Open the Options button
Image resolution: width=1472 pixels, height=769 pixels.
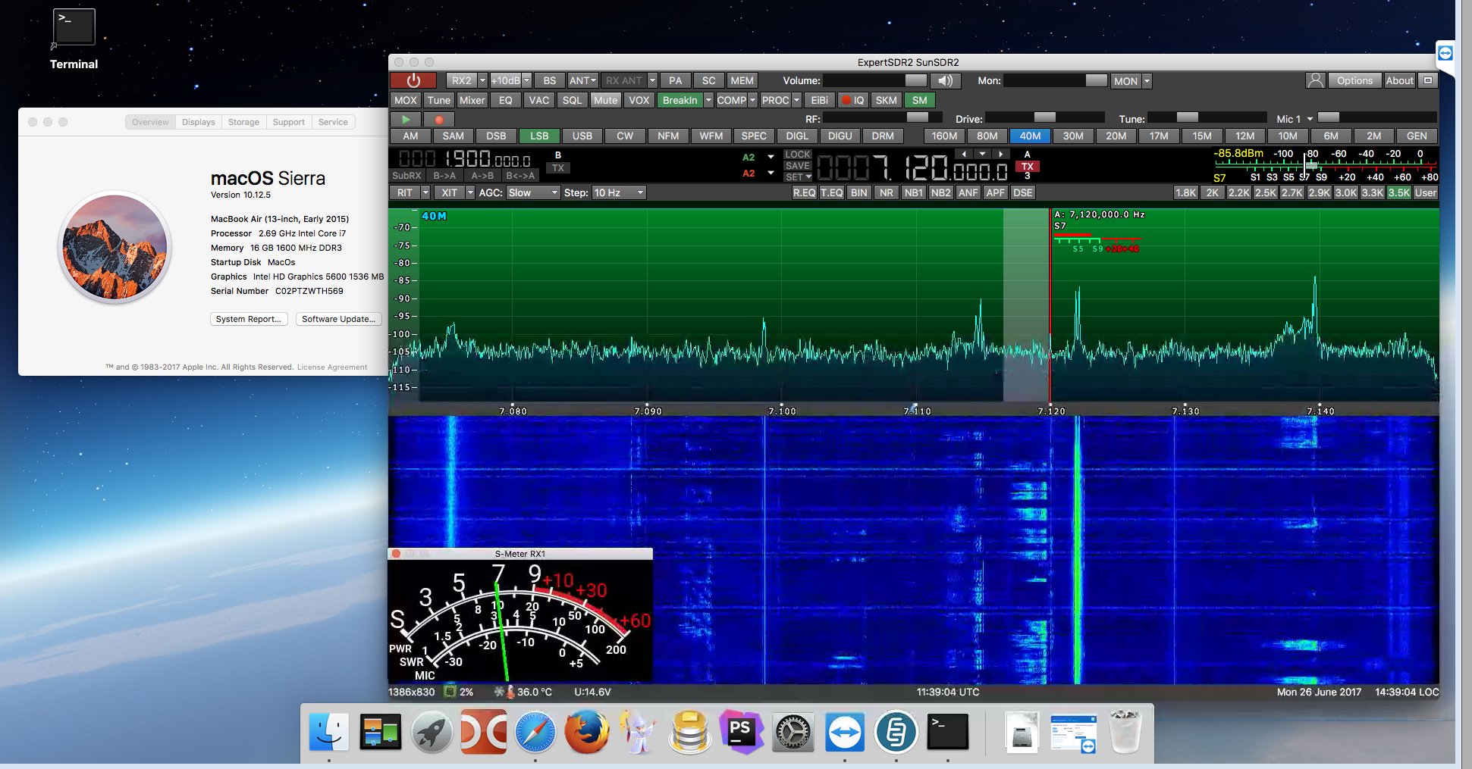click(x=1354, y=80)
